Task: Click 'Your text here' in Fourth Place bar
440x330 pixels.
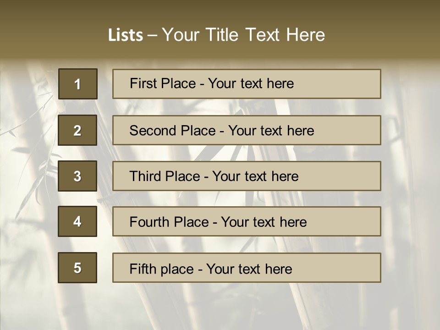Action: pyautogui.click(x=264, y=222)
